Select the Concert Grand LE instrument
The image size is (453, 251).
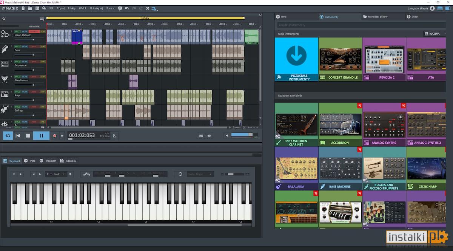(340, 59)
